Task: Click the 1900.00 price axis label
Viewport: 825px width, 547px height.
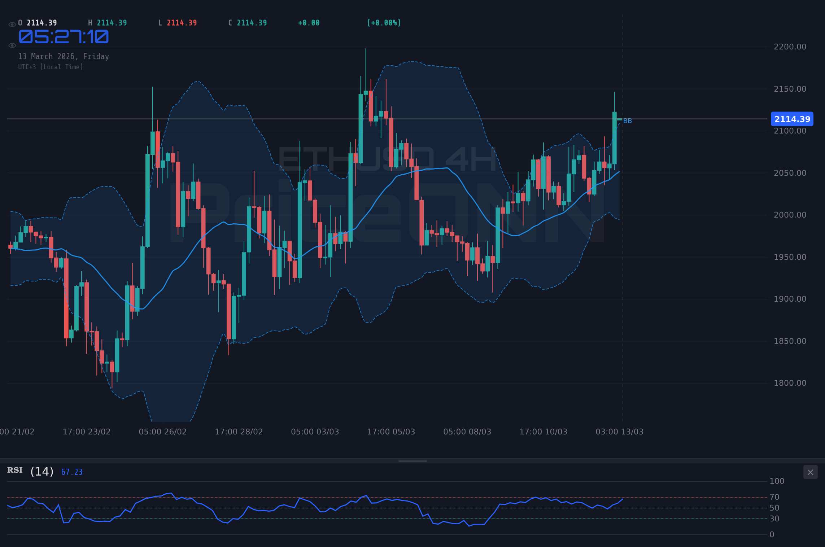Action: coord(790,299)
